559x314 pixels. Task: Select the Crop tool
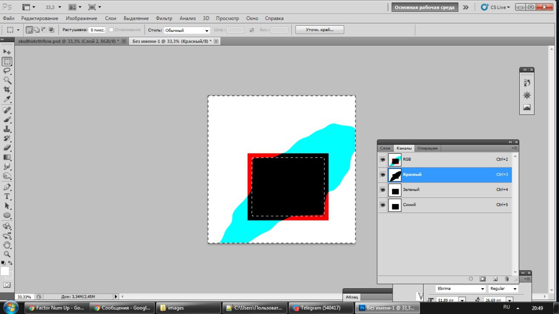(x=7, y=90)
